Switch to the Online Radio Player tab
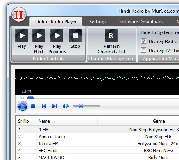 coord(56,22)
